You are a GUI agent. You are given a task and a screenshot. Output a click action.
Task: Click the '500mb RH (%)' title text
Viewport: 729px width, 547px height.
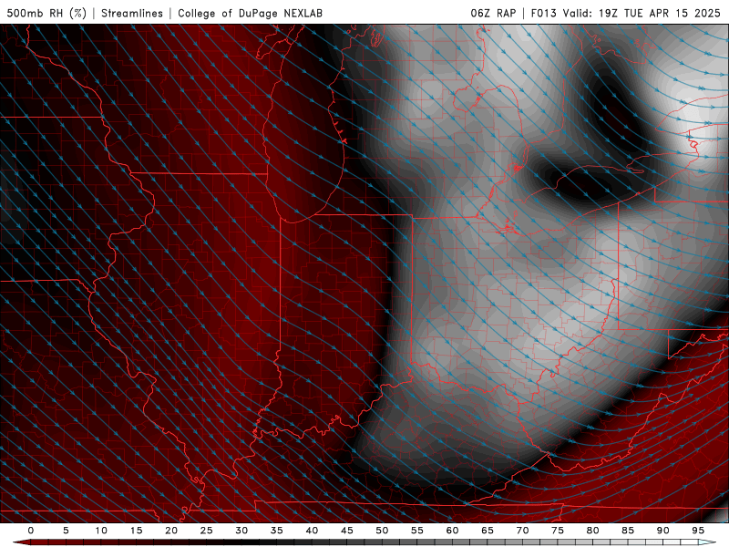(46, 13)
